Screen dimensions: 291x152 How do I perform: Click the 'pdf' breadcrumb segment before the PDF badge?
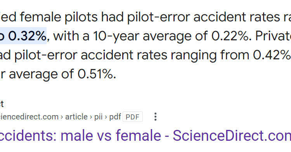[x=115, y=117]
